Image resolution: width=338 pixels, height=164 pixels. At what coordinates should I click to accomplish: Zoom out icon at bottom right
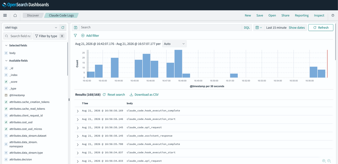point(329,161)
